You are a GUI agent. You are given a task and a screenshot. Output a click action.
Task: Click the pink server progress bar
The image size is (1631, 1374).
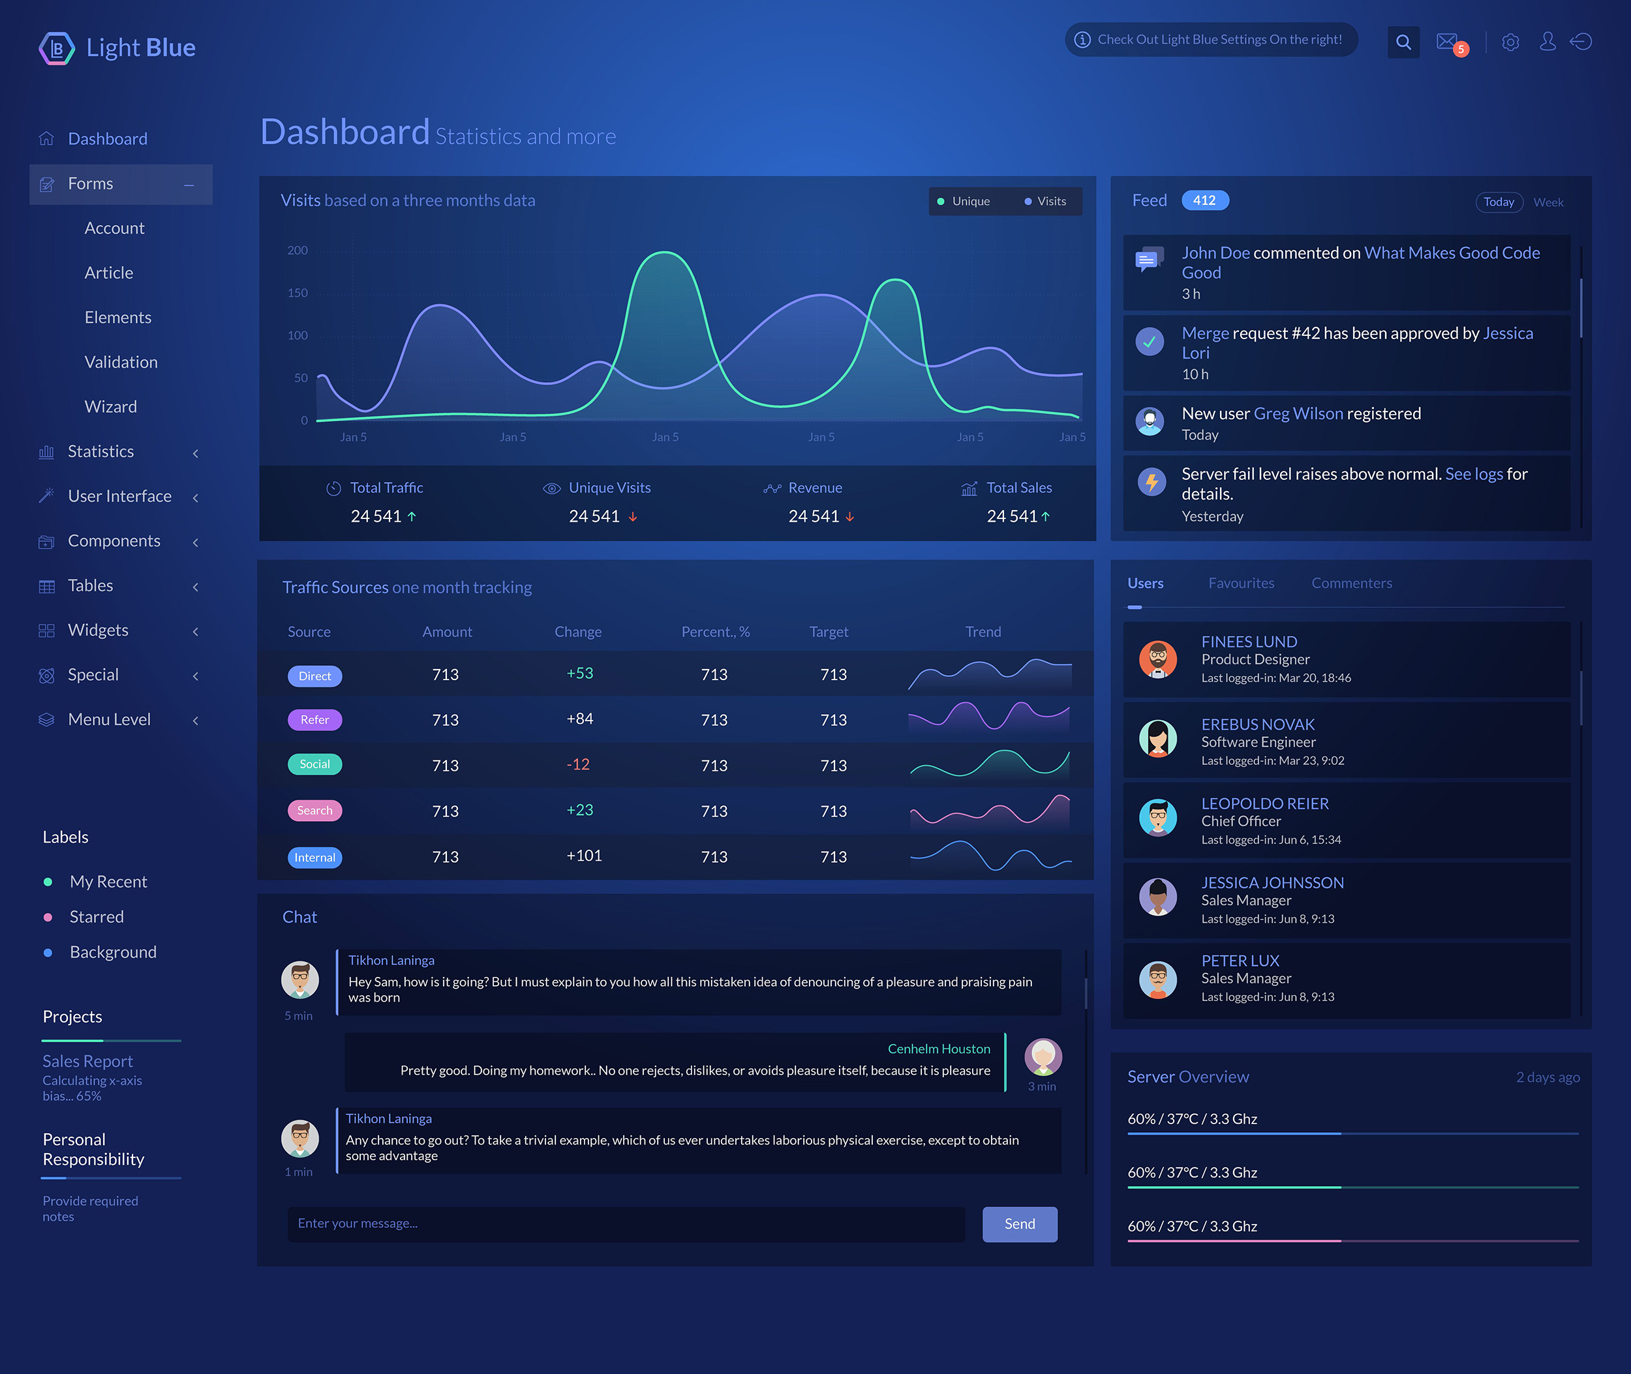1353,1241
